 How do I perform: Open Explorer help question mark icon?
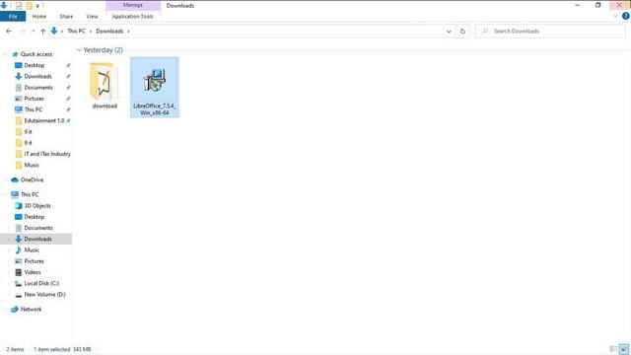pos(625,16)
